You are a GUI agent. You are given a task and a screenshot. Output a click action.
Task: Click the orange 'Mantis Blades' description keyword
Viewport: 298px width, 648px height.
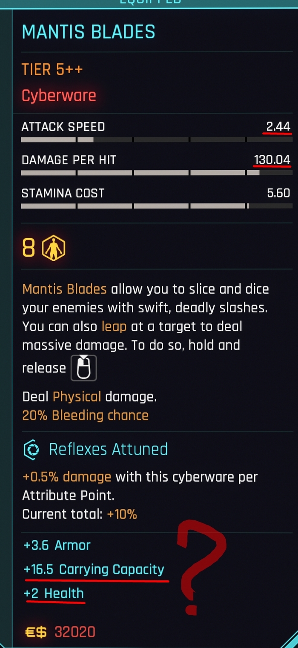[64, 289]
